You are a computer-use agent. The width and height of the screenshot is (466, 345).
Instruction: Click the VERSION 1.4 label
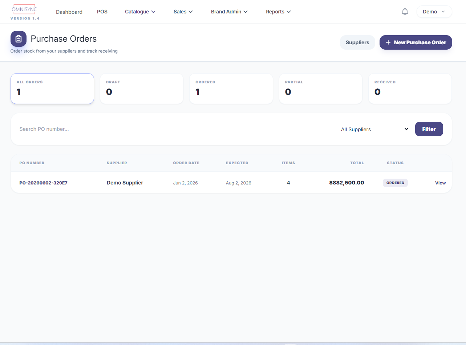click(25, 18)
